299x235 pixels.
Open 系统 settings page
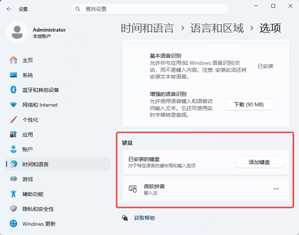click(x=58, y=75)
